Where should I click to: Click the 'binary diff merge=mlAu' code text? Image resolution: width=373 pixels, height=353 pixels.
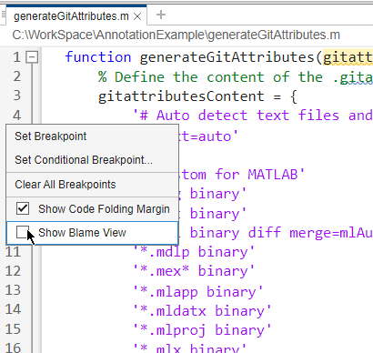point(281,233)
